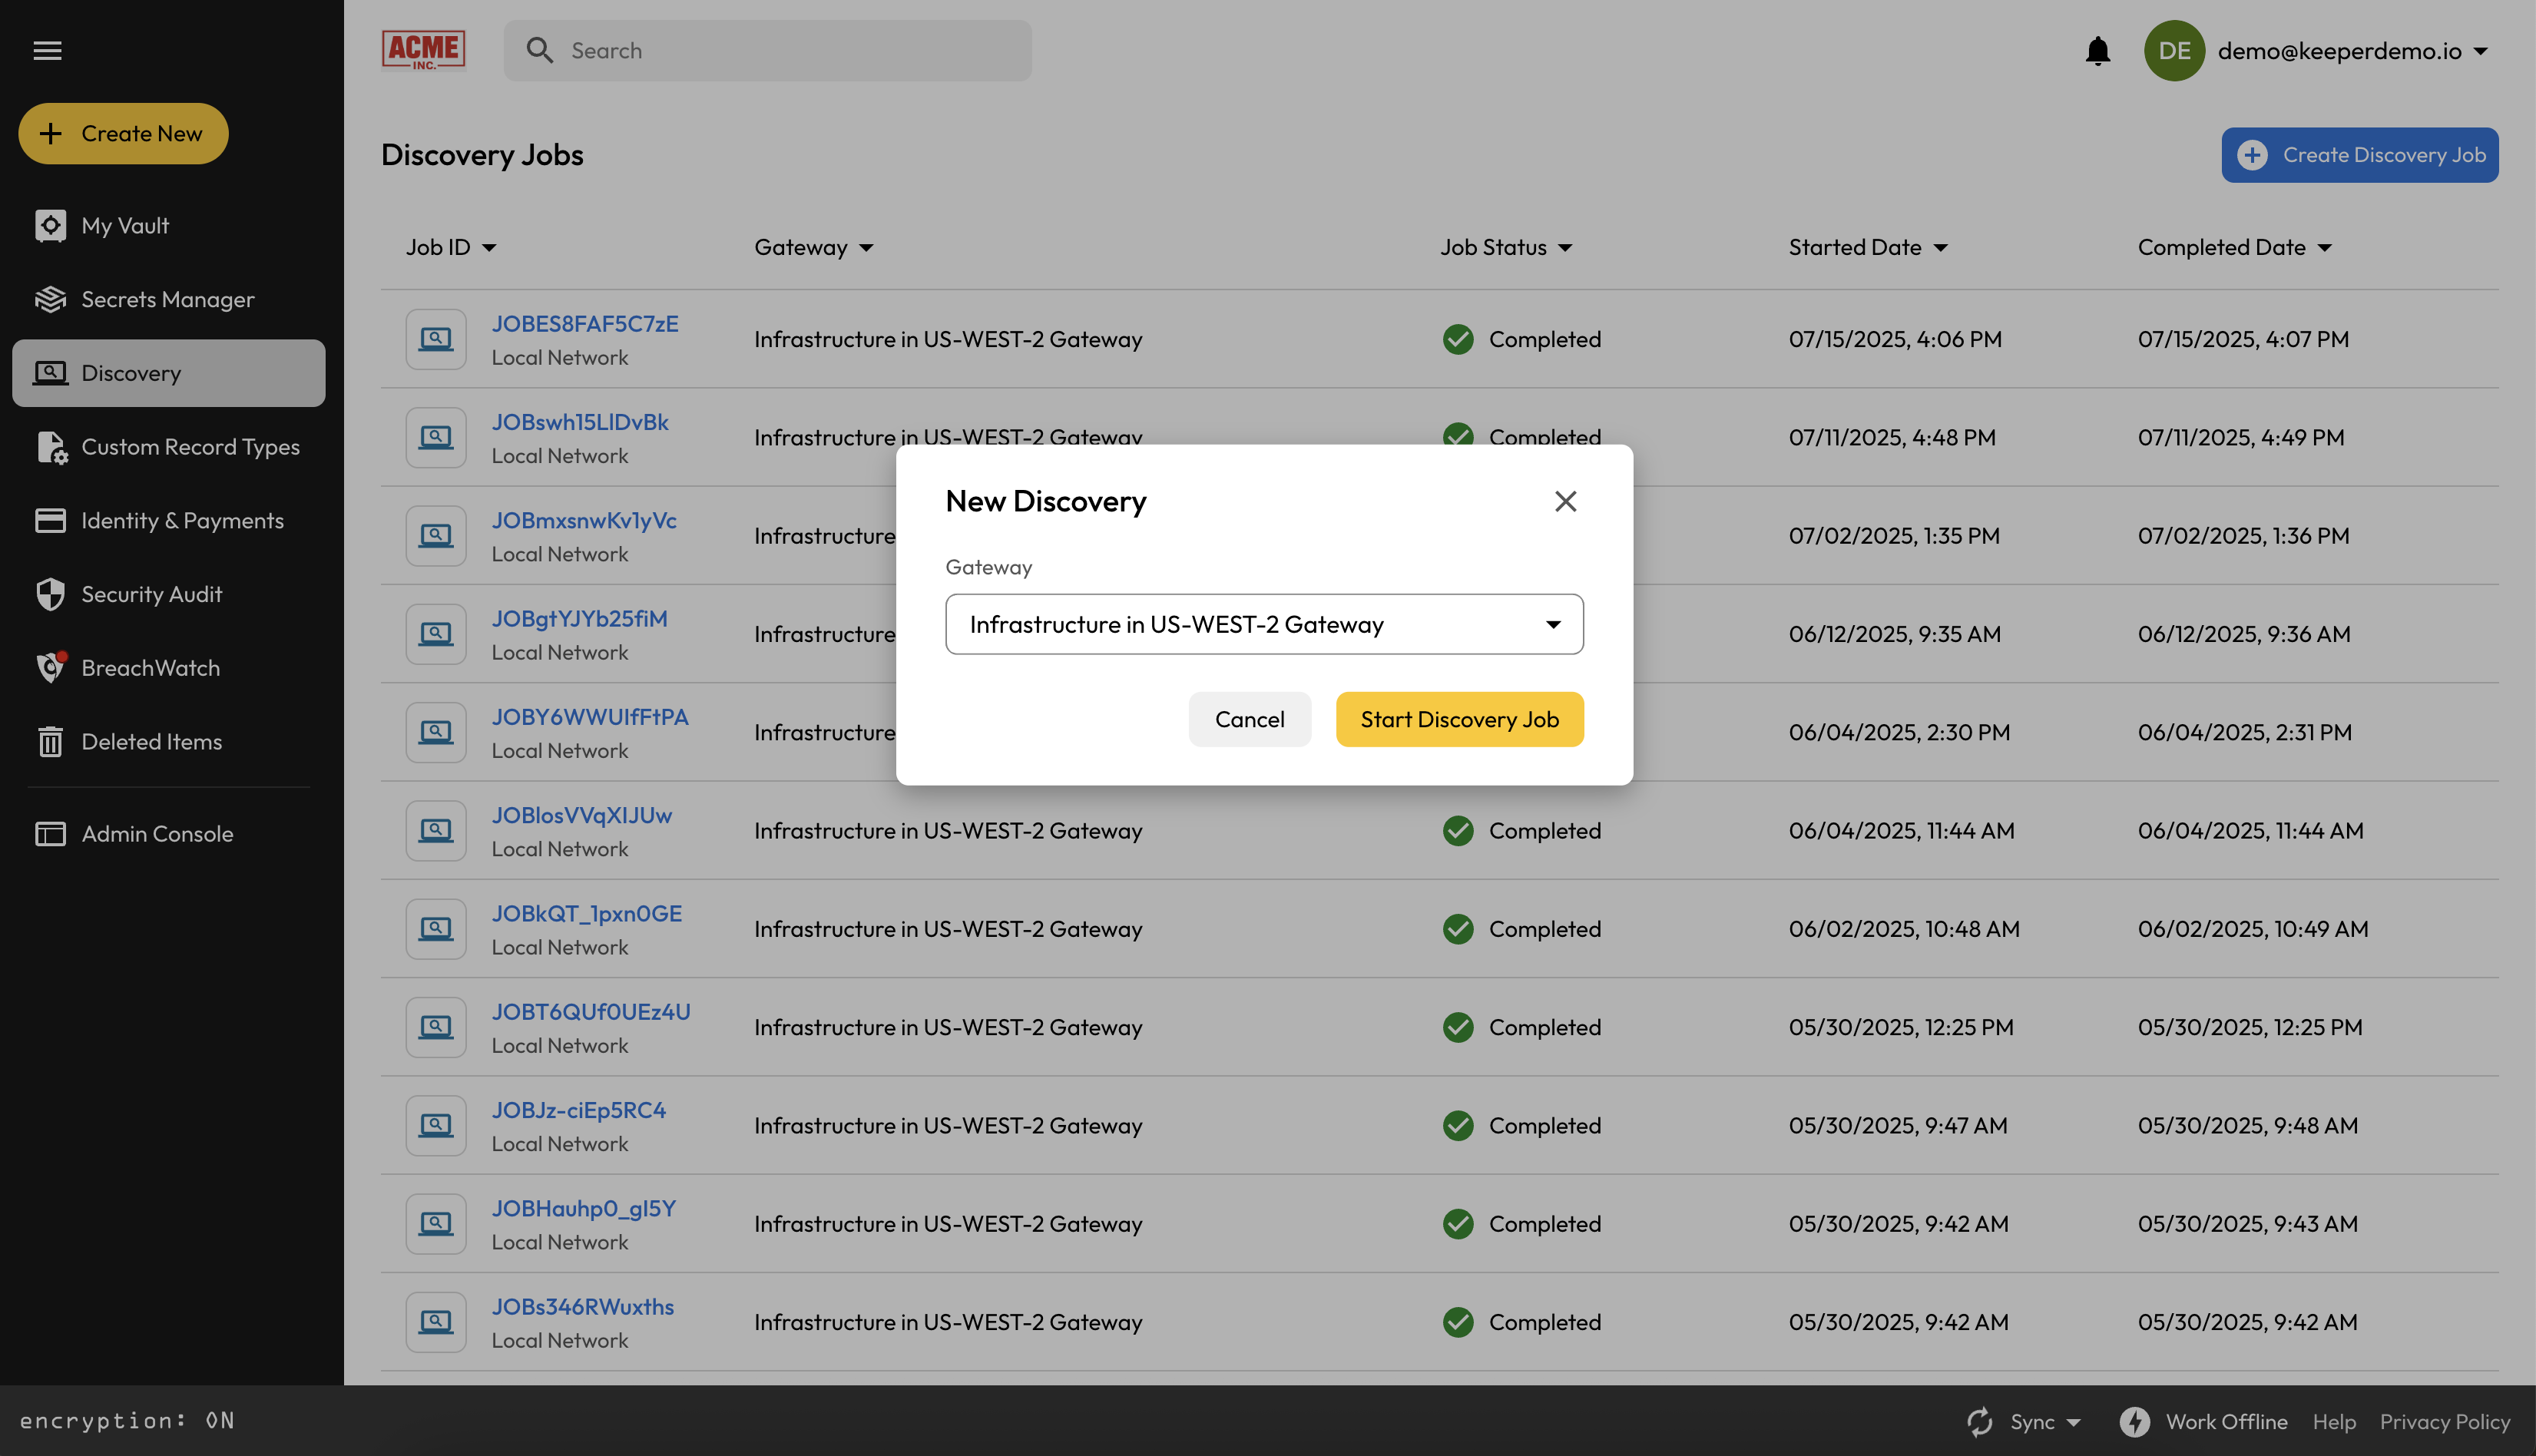
Task: Toggle Work Offline lightning icon
Action: point(2134,1421)
